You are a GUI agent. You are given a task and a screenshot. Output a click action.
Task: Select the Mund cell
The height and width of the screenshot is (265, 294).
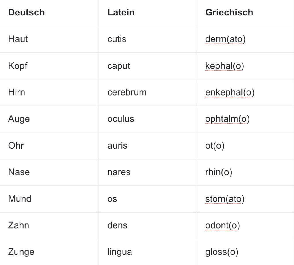point(49,199)
